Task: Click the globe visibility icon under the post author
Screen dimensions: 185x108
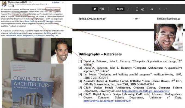Action: point(13,6)
